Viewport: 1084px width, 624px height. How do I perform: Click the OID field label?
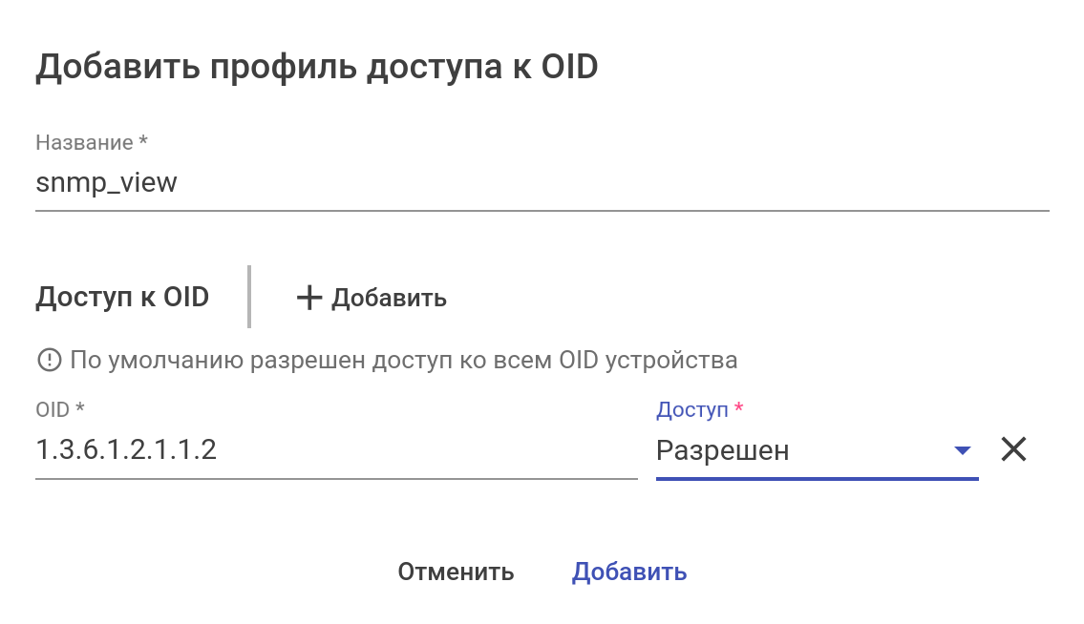click(x=53, y=409)
